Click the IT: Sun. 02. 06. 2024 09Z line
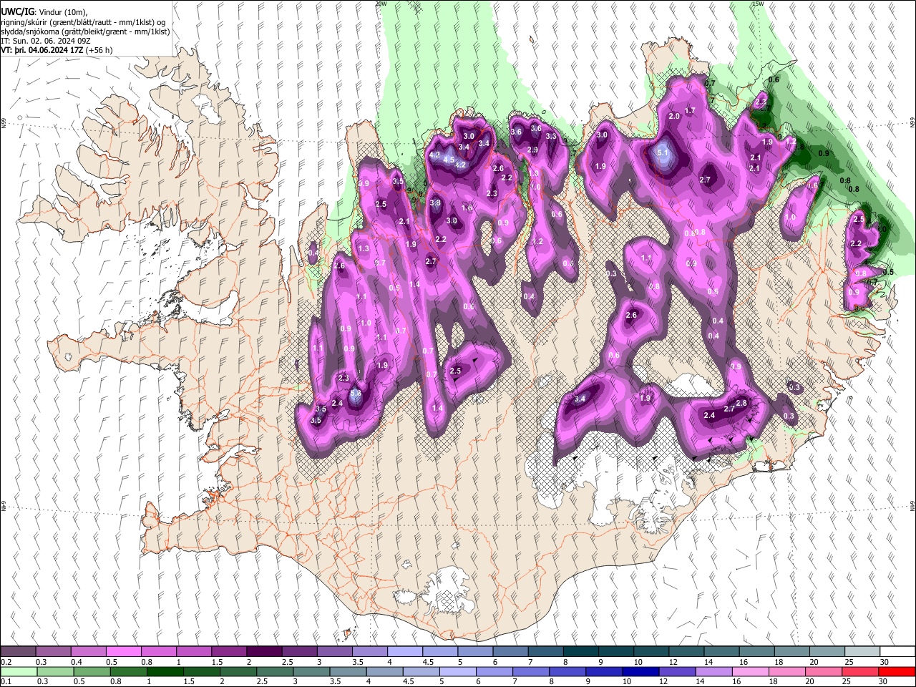The width and height of the screenshot is (916, 687). (46, 41)
